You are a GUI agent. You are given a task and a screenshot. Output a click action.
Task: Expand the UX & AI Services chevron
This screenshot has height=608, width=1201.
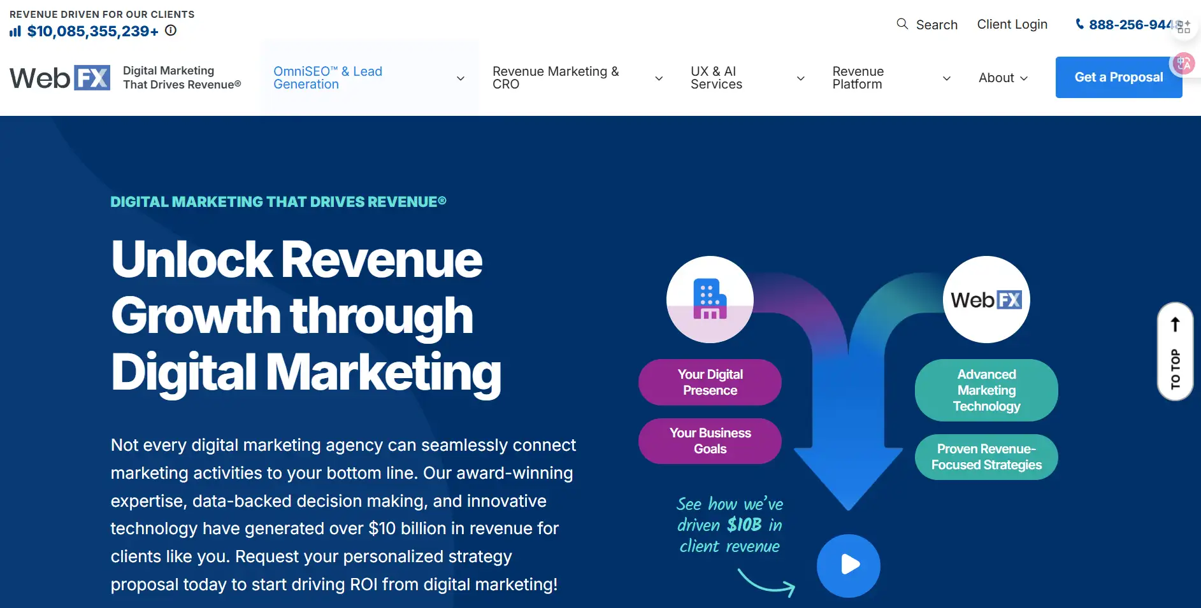(x=801, y=78)
